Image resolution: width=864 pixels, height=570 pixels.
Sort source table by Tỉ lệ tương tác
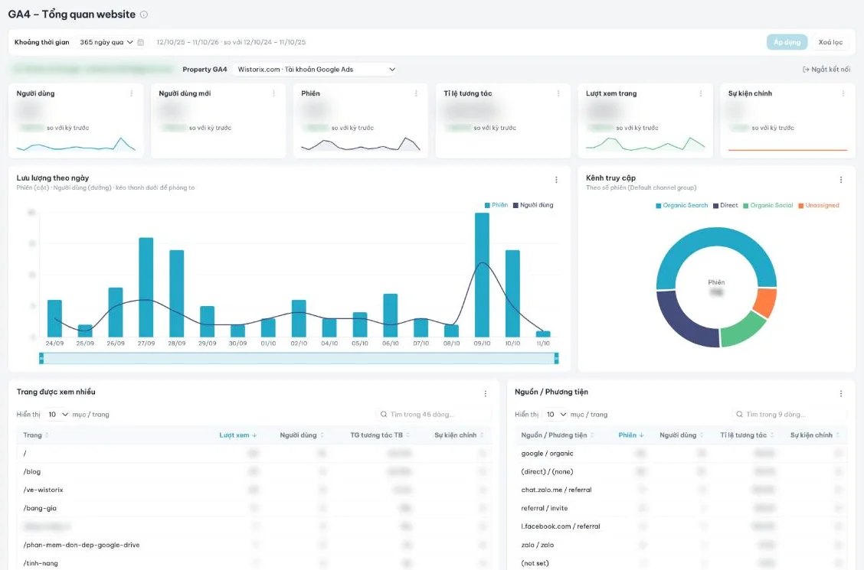(747, 435)
